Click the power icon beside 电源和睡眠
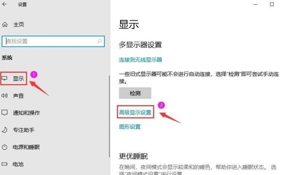283x175 pixels. pos(5,147)
